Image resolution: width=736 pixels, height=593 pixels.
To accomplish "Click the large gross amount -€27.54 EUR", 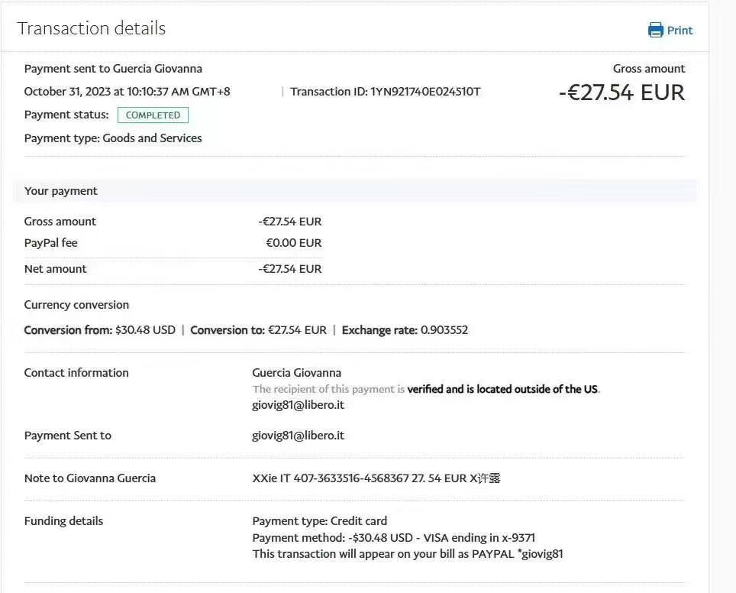I will click(x=621, y=92).
